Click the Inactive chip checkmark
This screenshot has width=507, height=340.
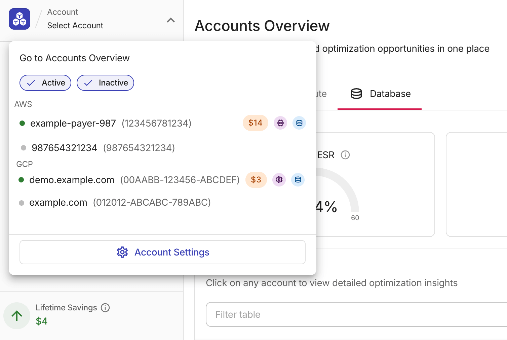88,83
